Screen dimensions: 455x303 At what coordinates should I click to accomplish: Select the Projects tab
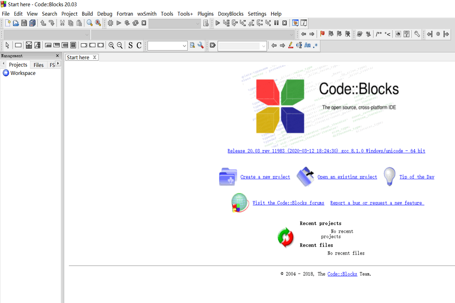(x=18, y=65)
